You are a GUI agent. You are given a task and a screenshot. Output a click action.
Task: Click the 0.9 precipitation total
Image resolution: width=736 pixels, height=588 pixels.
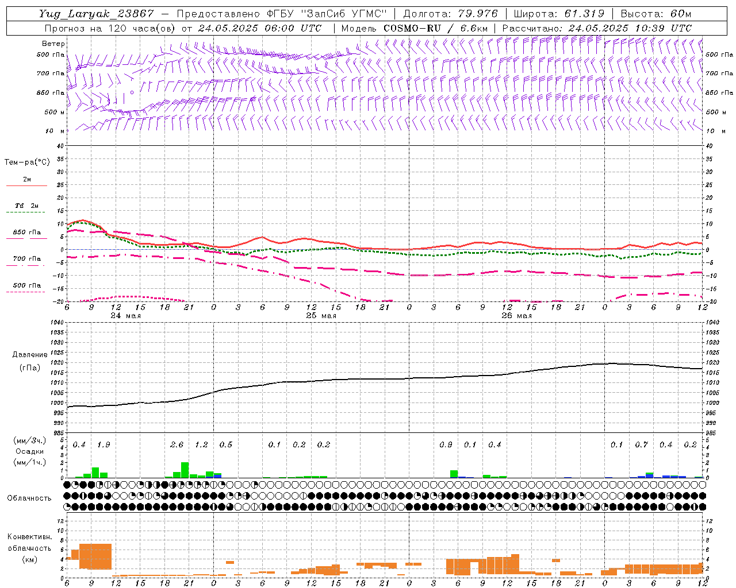(446, 445)
